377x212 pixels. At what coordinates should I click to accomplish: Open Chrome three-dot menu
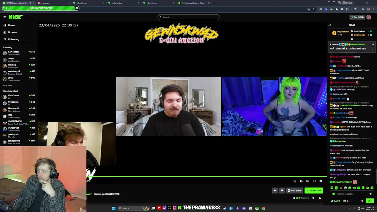pyautogui.click(x=373, y=9)
